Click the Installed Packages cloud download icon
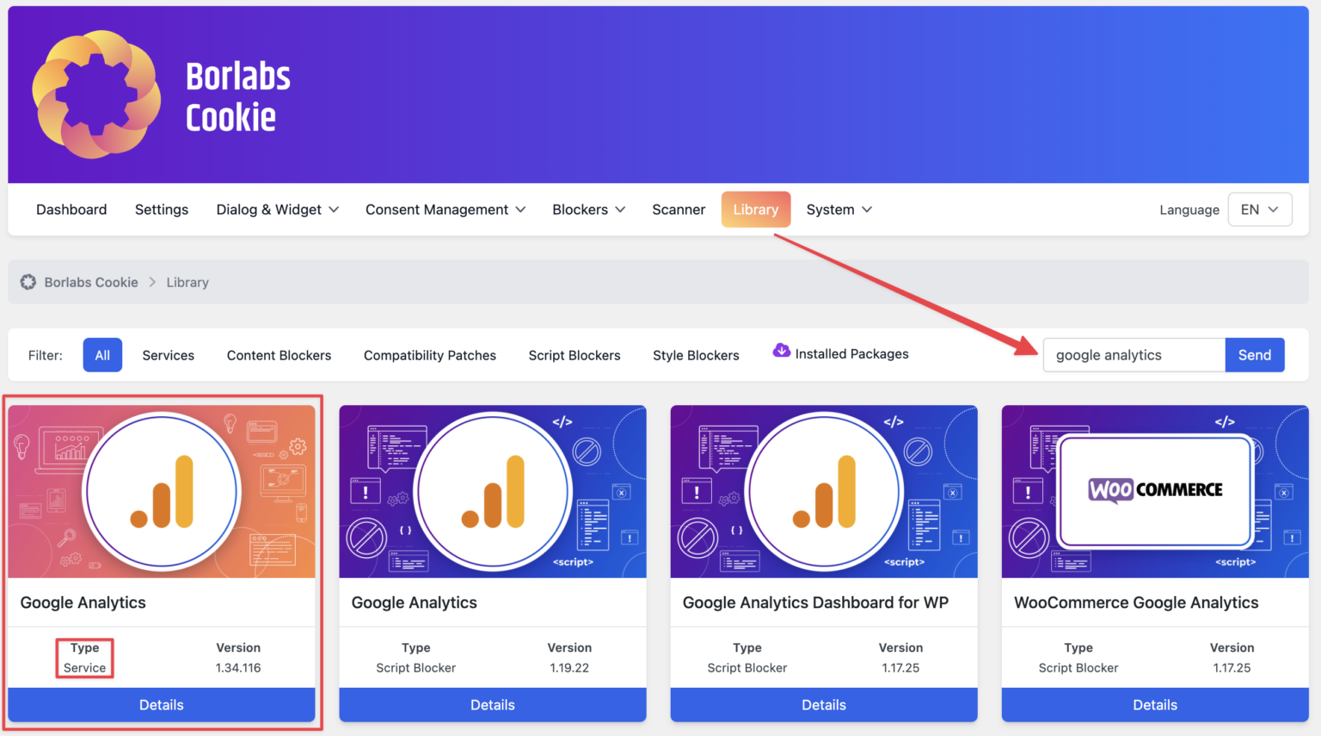 [x=781, y=350]
